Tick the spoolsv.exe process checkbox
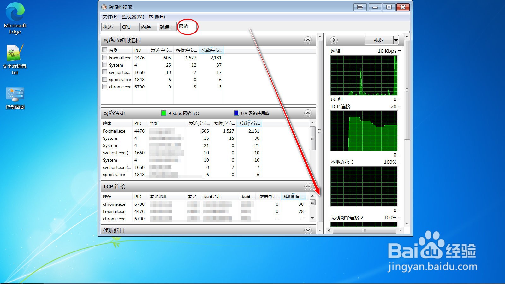Image resolution: width=505 pixels, height=284 pixels. tap(105, 79)
